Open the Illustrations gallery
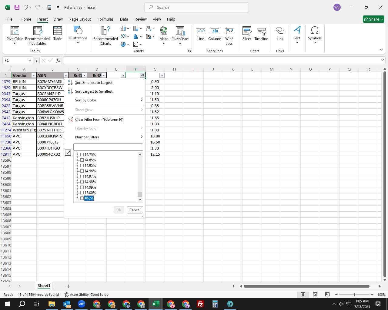Viewport: 388px width, 310px height. click(x=78, y=35)
